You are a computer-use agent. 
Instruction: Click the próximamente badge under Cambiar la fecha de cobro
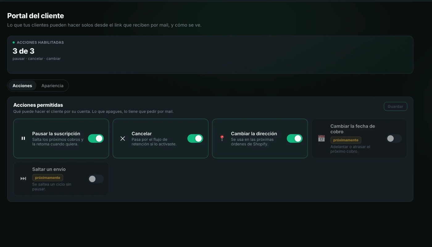pos(346,140)
